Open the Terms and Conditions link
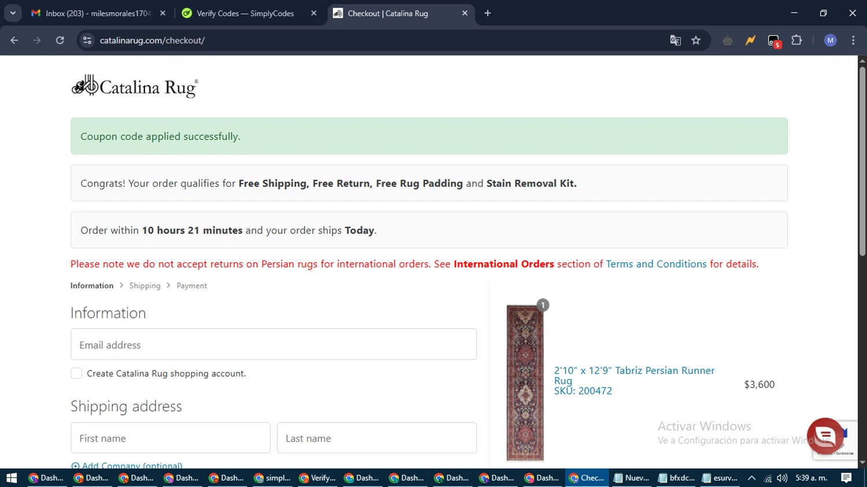The image size is (867, 487). point(656,264)
